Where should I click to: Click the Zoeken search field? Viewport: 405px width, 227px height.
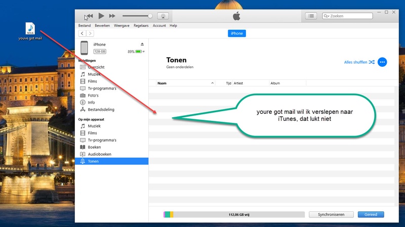point(347,16)
